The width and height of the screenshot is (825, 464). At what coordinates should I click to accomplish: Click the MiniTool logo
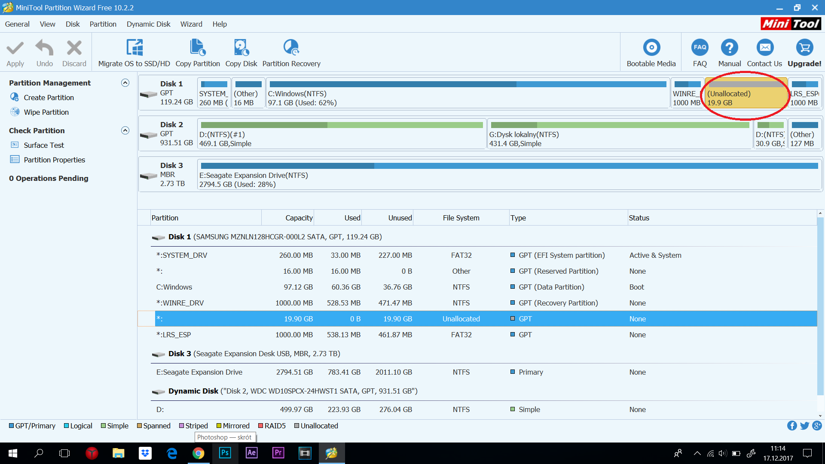791,24
